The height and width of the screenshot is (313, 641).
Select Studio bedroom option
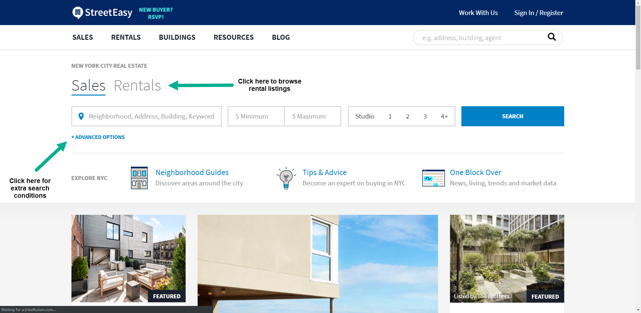tap(365, 116)
